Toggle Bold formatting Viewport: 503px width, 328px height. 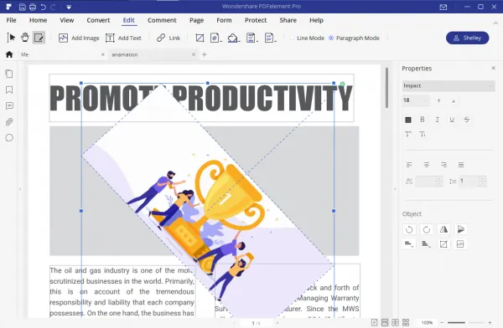423,120
